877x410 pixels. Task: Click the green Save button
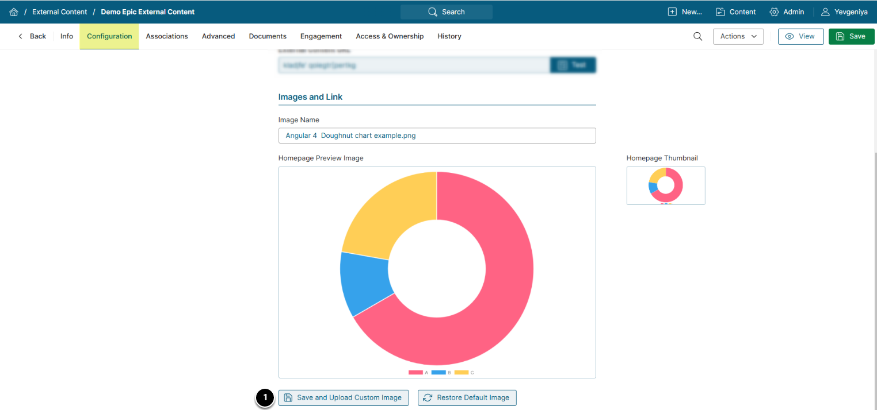pyautogui.click(x=851, y=36)
